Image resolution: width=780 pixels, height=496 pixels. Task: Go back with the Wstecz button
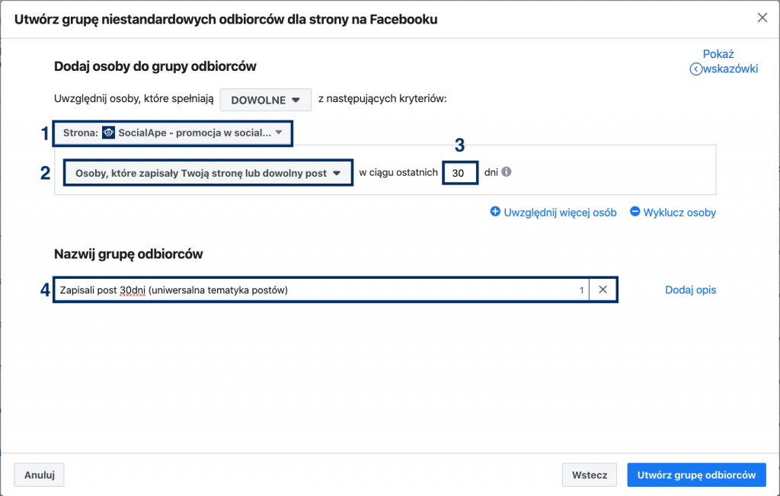click(589, 475)
